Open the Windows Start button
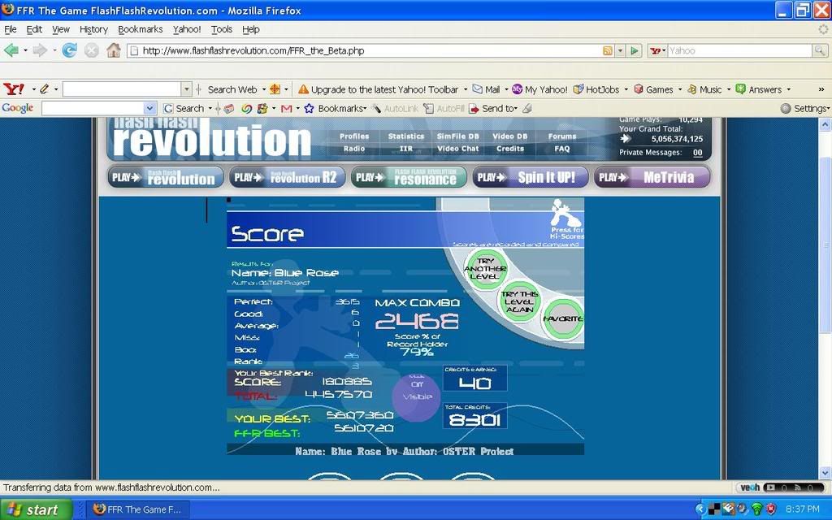832x520 pixels. (34, 509)
